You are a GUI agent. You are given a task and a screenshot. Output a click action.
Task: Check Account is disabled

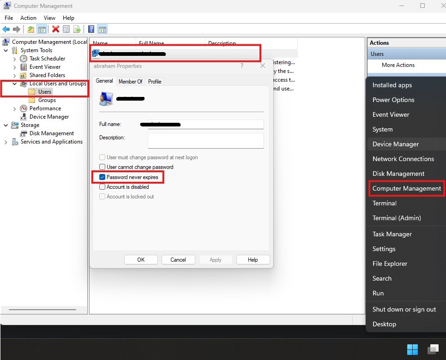(102, 187)
